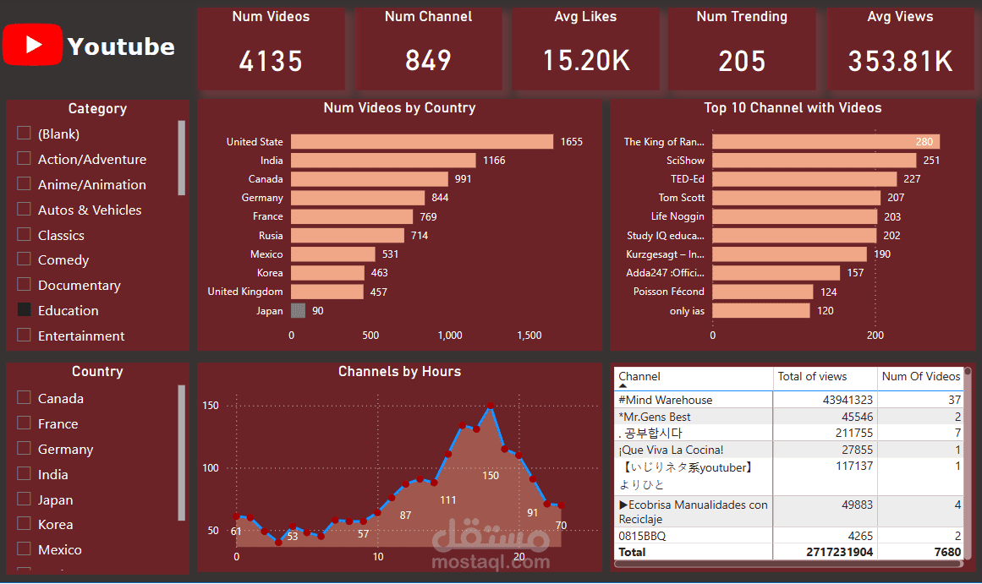Click the Avg Views card 353.81K
The height and width of the screenshot is (584, 982).
900,48
